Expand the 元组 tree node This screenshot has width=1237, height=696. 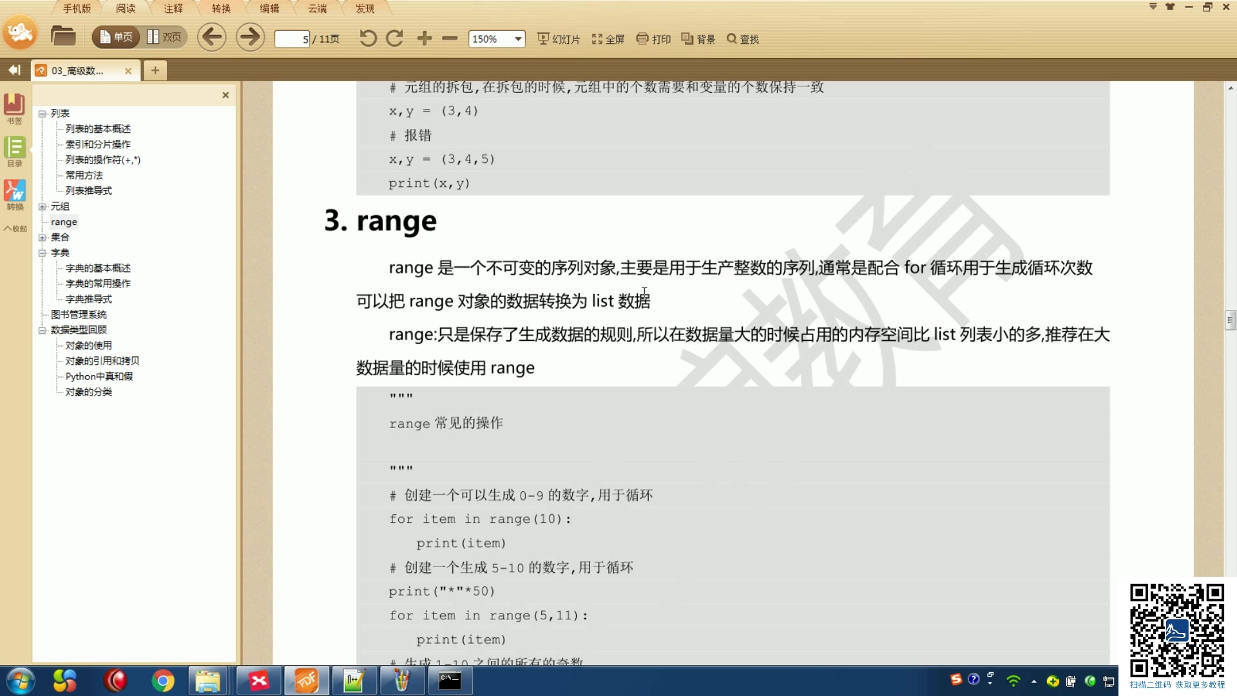tap(42, 207)
